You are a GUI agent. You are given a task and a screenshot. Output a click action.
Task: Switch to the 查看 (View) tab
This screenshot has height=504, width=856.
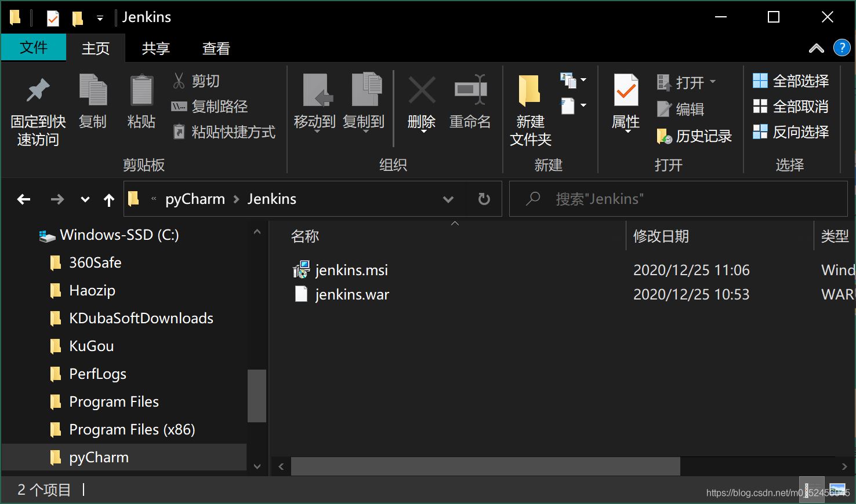coord(215,48)
